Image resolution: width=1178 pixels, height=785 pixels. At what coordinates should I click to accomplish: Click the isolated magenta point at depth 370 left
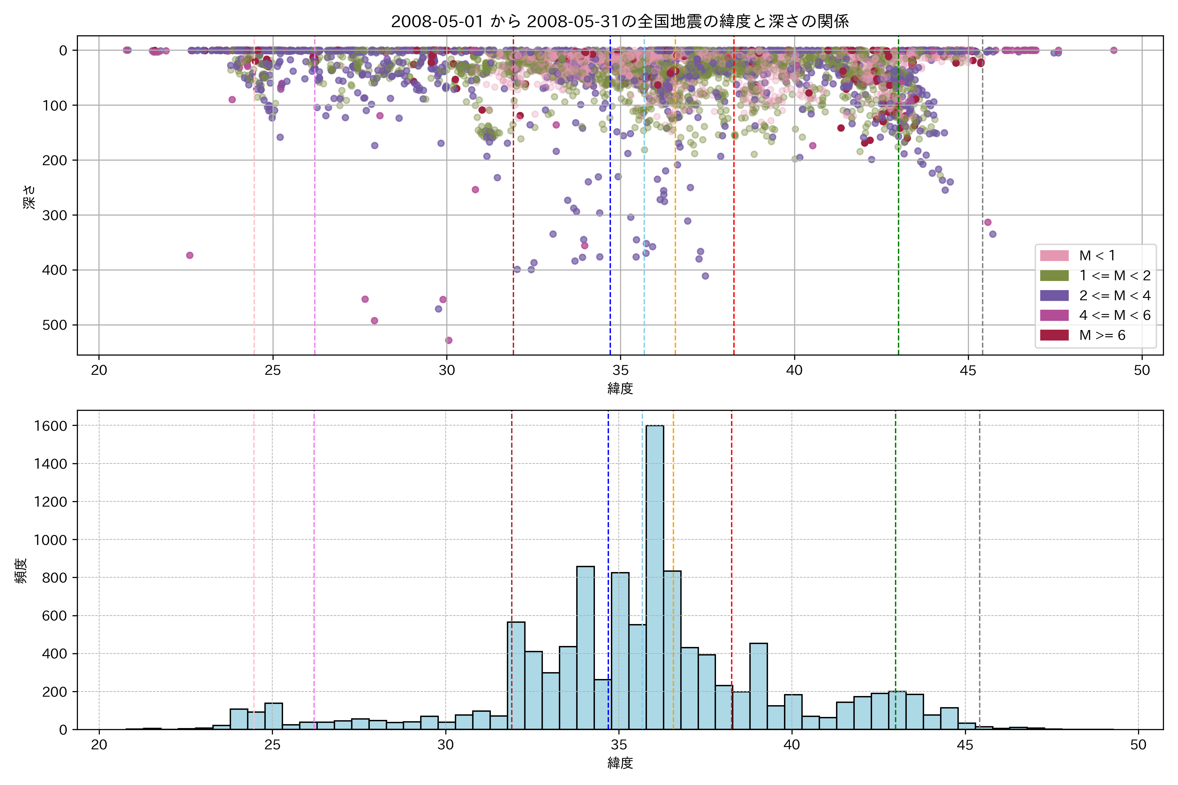(190, 255)
